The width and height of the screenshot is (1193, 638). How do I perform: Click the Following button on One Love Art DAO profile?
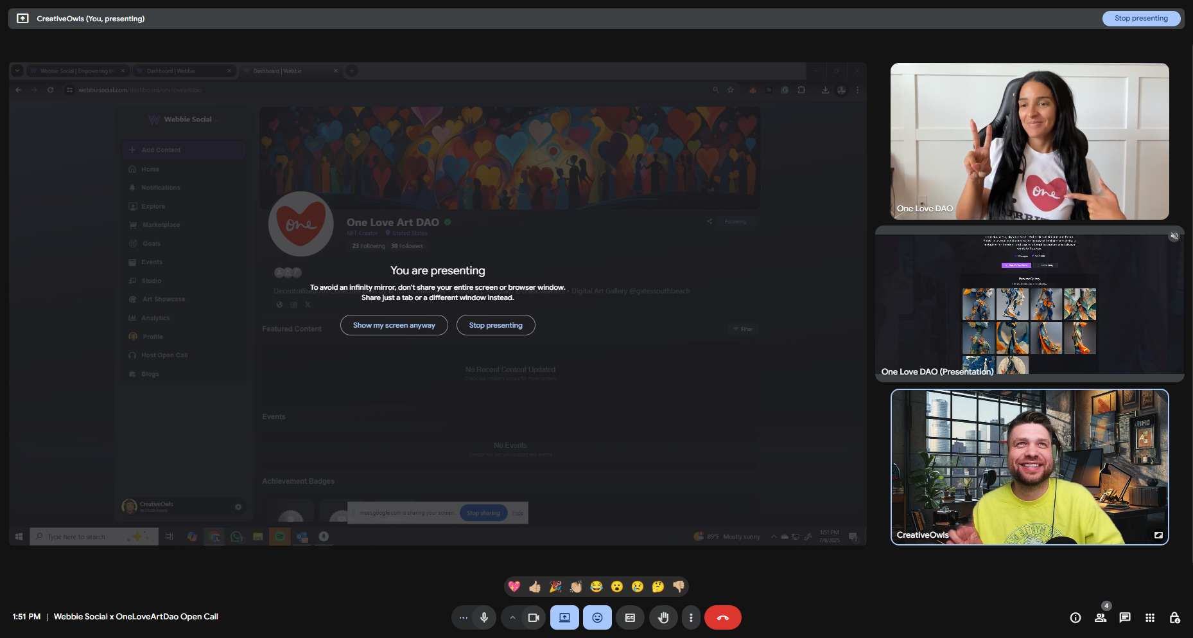tap(735, 222)
